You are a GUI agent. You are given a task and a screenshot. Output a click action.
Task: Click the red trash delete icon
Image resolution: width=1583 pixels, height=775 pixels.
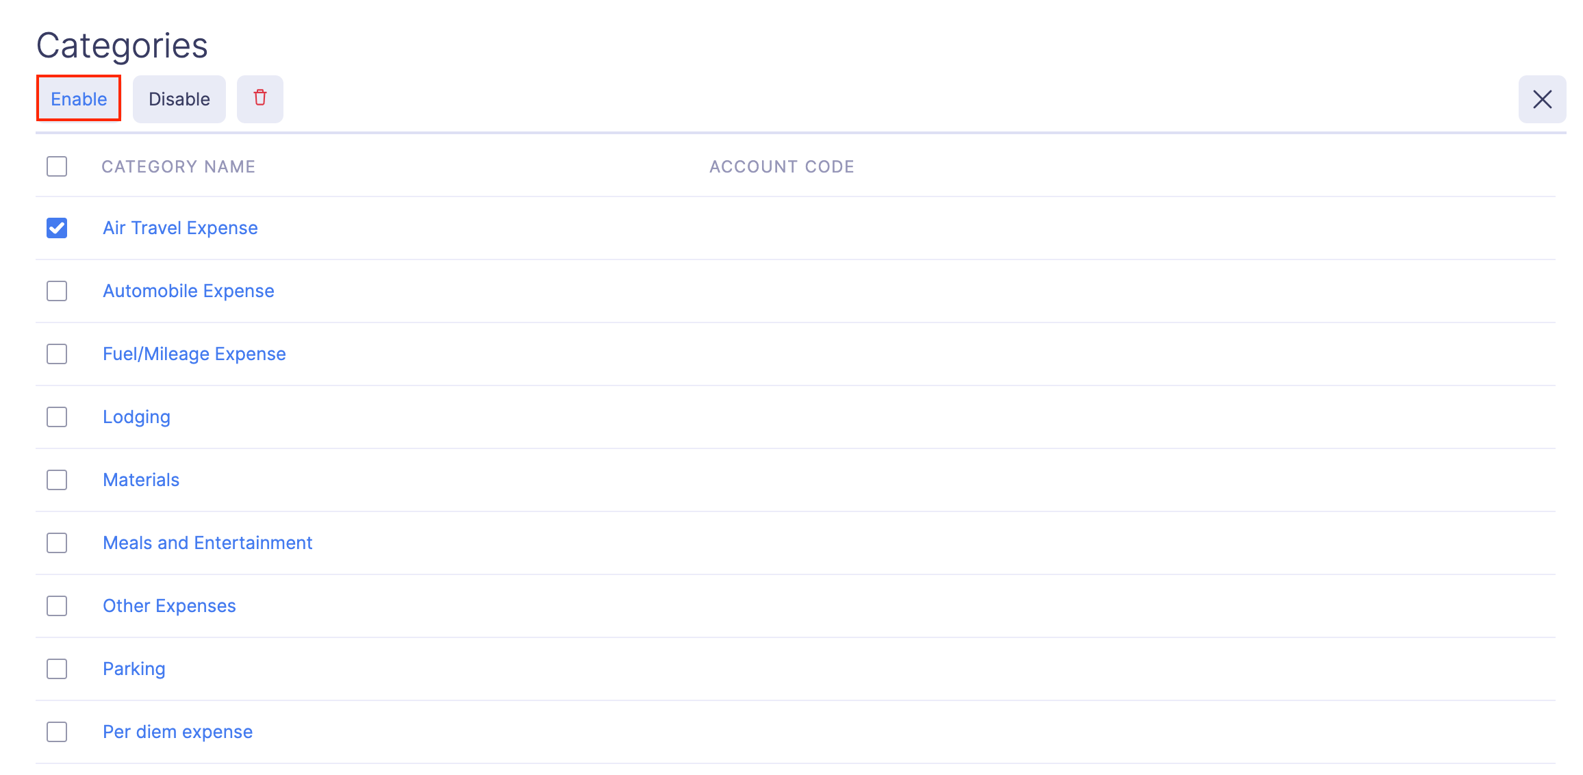(x=260, y=99)
